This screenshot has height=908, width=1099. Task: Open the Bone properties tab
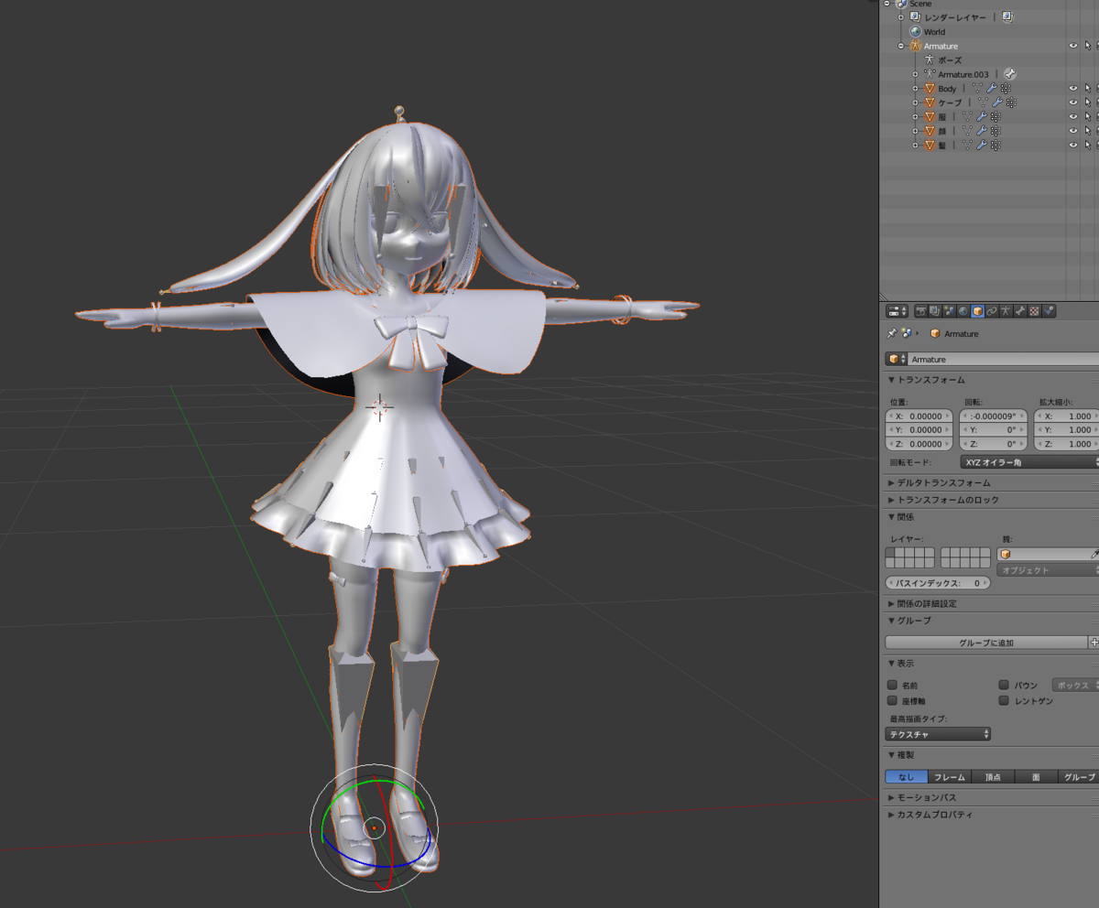click(1021, 311)
